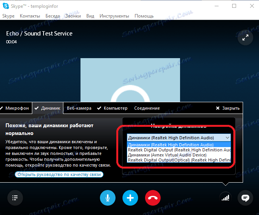The width and height of the screenshot is (259, 215).
Task: Click the Echo / Sound Test Service title
Action: [x=39, y=34]
